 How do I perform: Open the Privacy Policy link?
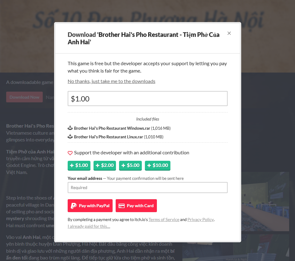pos(200,219)
